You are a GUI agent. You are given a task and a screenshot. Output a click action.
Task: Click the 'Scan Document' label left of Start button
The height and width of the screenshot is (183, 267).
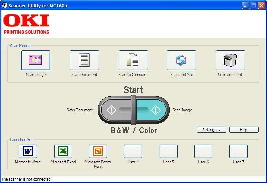pos(80,110)
